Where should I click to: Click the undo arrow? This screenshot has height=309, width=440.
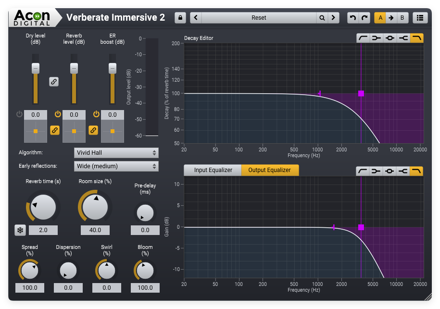coord(353,18)
